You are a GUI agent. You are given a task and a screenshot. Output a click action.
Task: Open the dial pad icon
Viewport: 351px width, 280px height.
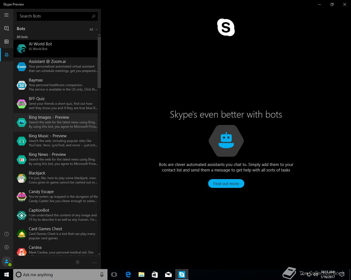(x=78, y=262)
